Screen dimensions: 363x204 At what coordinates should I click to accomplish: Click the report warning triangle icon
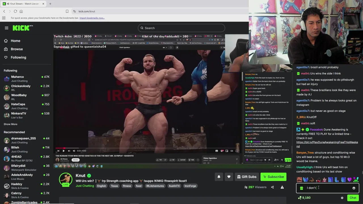point(282,187)
